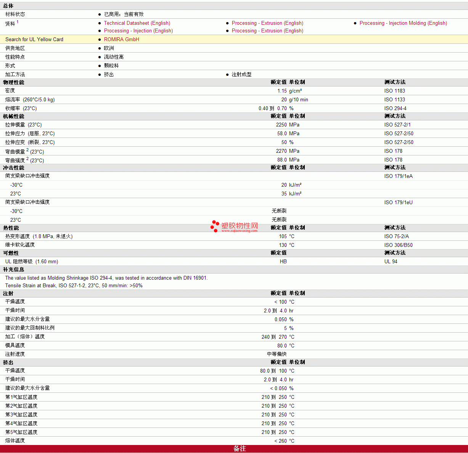Click the 热性能 section header
This screenshot has width=468, height=453.
[11, 228]
